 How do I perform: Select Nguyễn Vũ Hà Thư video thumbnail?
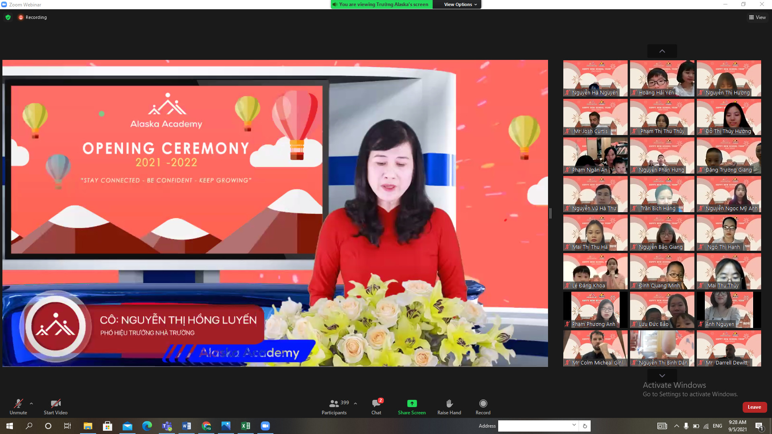click(595, 194)
